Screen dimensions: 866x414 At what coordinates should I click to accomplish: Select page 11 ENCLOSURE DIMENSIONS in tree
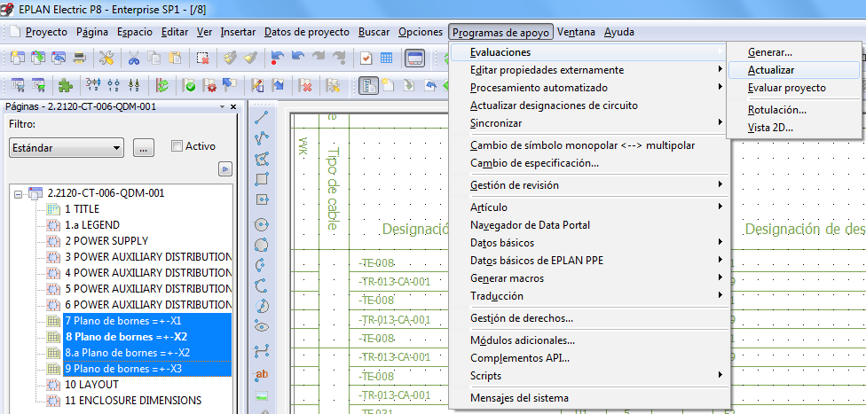tap(133, 400)
